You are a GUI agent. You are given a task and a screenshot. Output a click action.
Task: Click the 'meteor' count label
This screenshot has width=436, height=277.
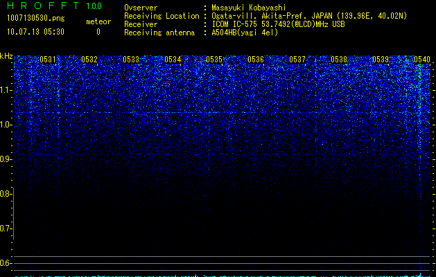click(98, 21)
